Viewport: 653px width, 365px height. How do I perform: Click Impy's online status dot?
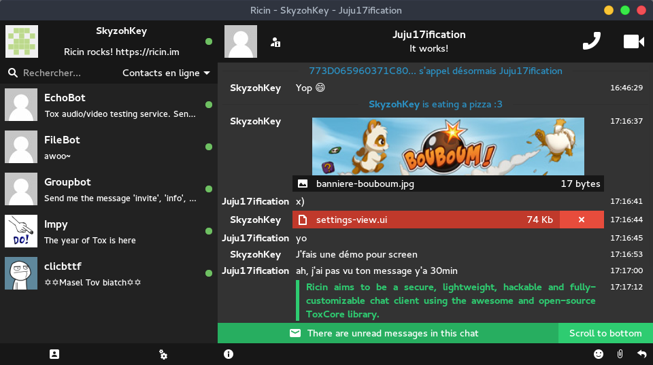209,231
